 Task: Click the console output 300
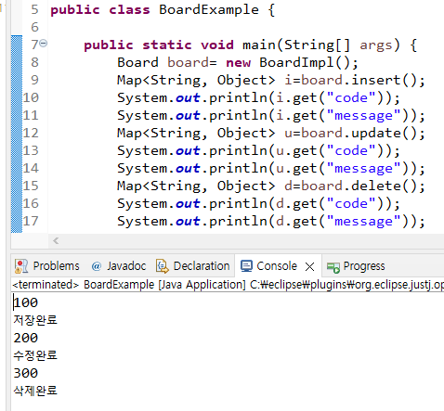tap(26, 373)
